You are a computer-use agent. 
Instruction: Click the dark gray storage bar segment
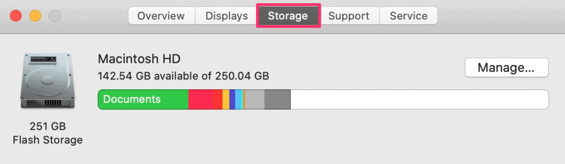[x=277, y=99]
